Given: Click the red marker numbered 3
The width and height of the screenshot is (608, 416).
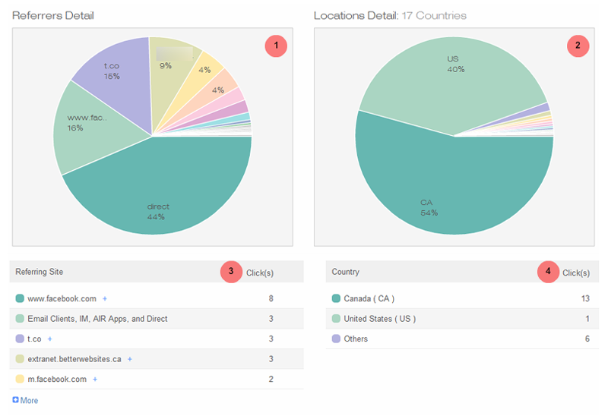Looking at the screenshot, I should [x=232, y=272].
